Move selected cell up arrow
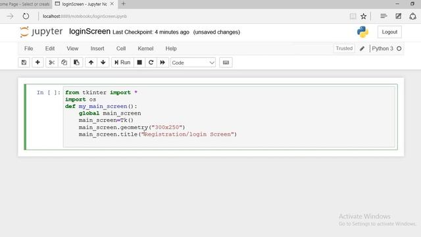 (x=91, y=63)
